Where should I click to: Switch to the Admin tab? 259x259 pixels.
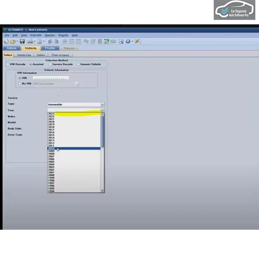[x=12, y=48]
